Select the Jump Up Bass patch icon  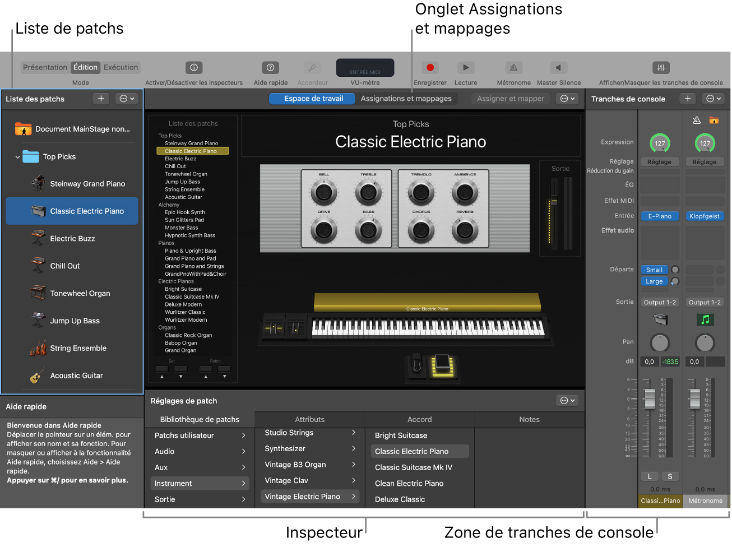pyautogui.click(x=38, y=321)
